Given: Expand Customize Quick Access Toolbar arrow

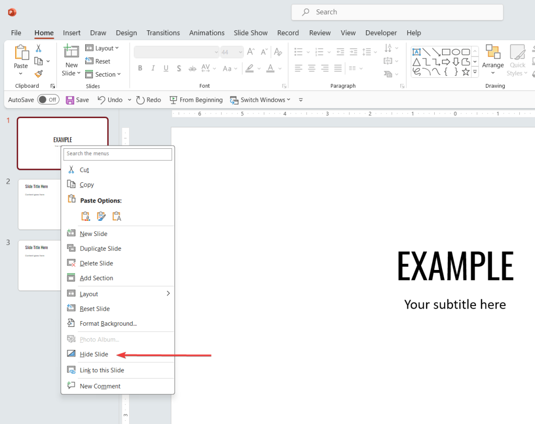Looking at the screenshot, I should pos(300,100).
